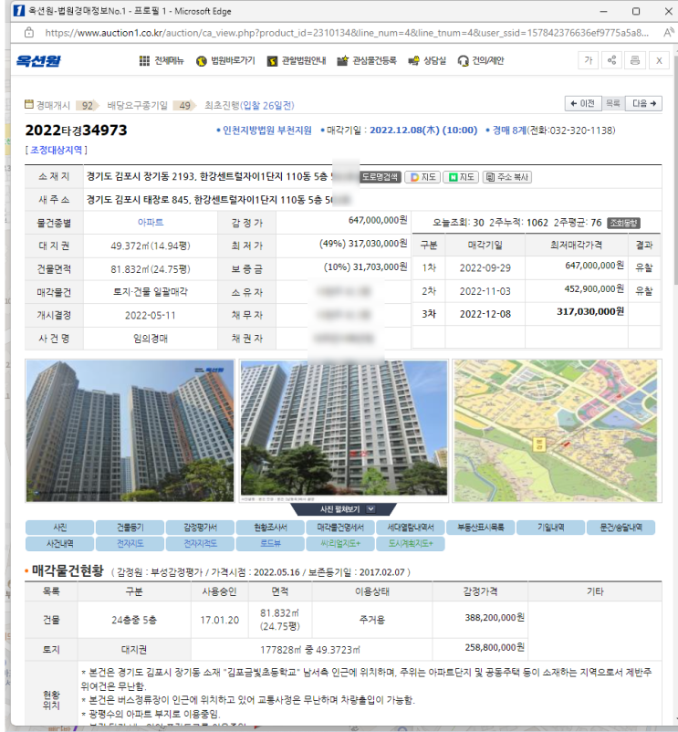678x732 pixels.
Task: Click the 조정대상지역 link
Action: tap(56, 150)
